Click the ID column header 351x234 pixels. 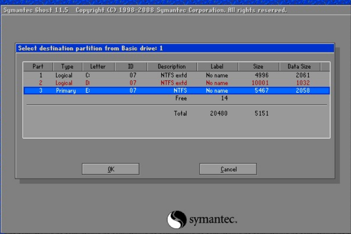pos(131,67)
